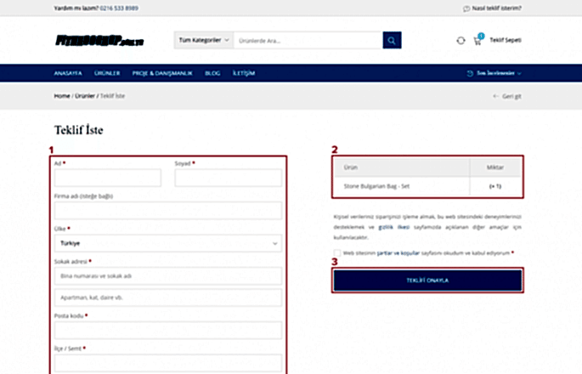582x374 pixels.
Task: Click the Ürünler breadcrumb link
Action: coord(85,96)
